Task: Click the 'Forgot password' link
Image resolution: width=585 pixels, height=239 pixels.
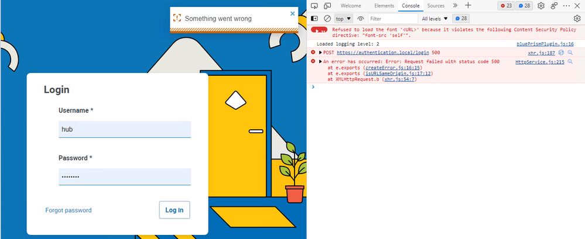Action: [x=69, y=210]
